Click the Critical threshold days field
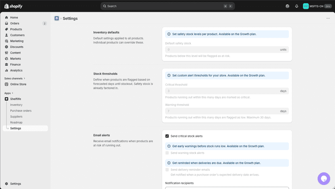335x189 pixels. [227, 91]
